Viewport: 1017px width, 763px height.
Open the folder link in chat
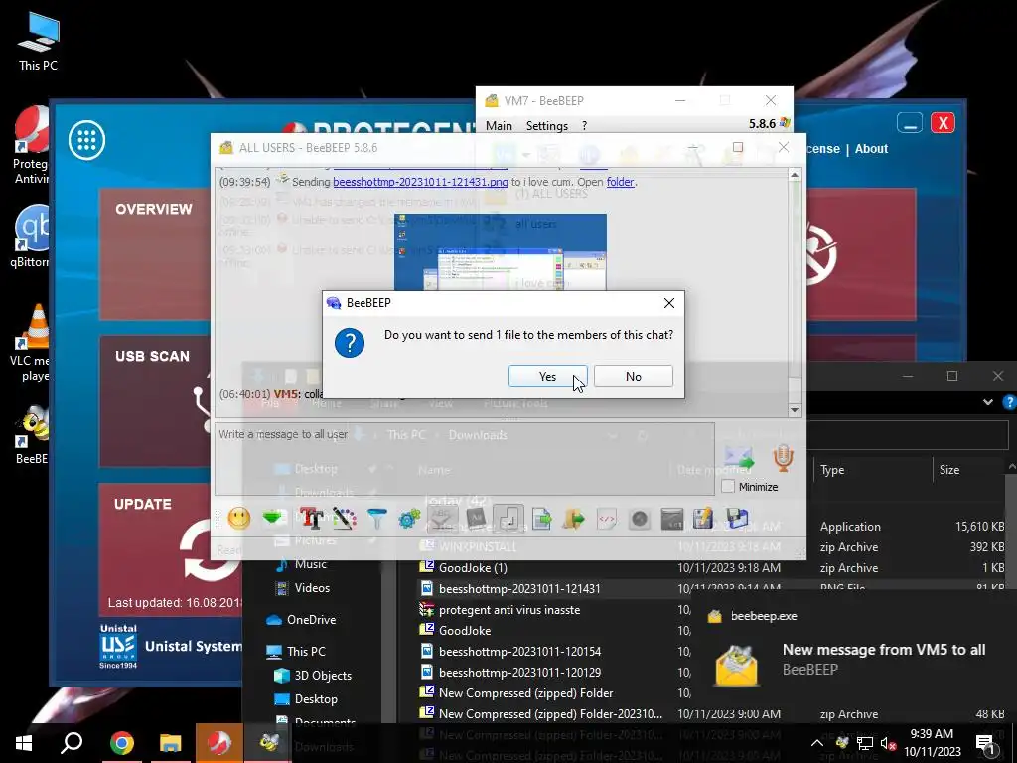(620, 182)
